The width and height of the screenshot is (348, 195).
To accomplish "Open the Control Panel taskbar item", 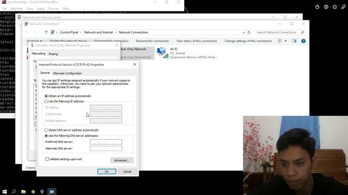I will click(x=52, y=191).
